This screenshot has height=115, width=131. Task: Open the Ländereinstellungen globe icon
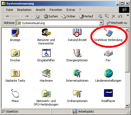click(108, 73)
